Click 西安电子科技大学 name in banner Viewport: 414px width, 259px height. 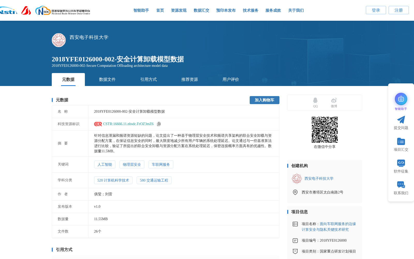tap(89, 37)
